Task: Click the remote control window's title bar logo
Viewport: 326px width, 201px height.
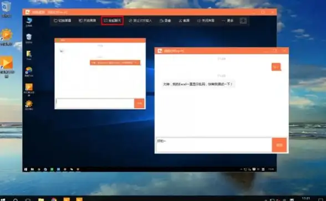Action: point(28,12)
